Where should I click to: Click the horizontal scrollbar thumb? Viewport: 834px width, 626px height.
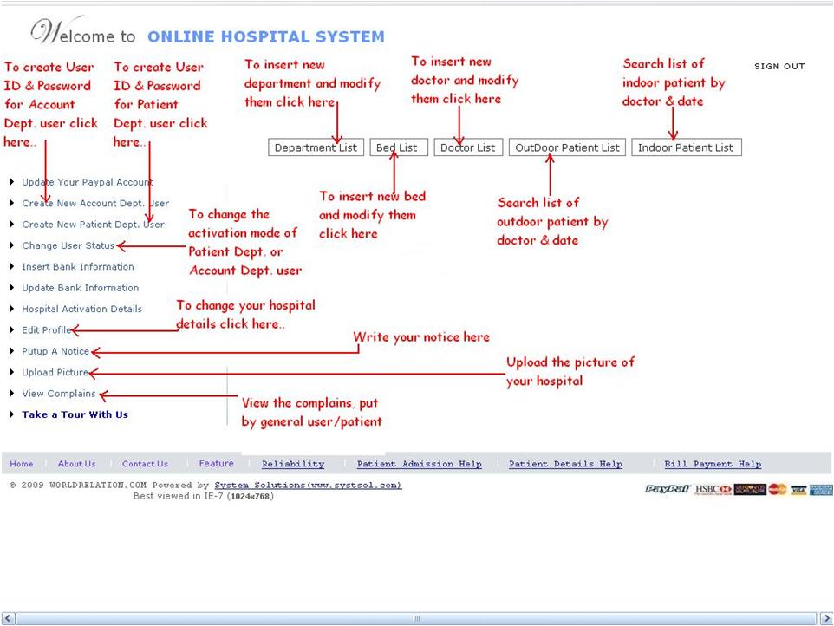pos(416,618)
